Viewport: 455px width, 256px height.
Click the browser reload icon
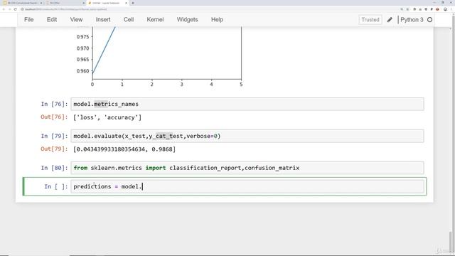tap(15, 9)
